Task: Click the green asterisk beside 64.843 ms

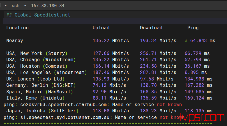Action: 186,41
